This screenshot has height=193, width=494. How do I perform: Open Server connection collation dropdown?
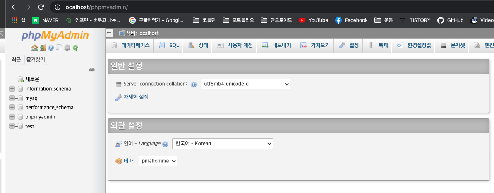tap(245, 84)
